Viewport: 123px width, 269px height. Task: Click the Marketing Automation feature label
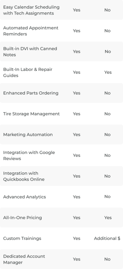tap(28, 135)
